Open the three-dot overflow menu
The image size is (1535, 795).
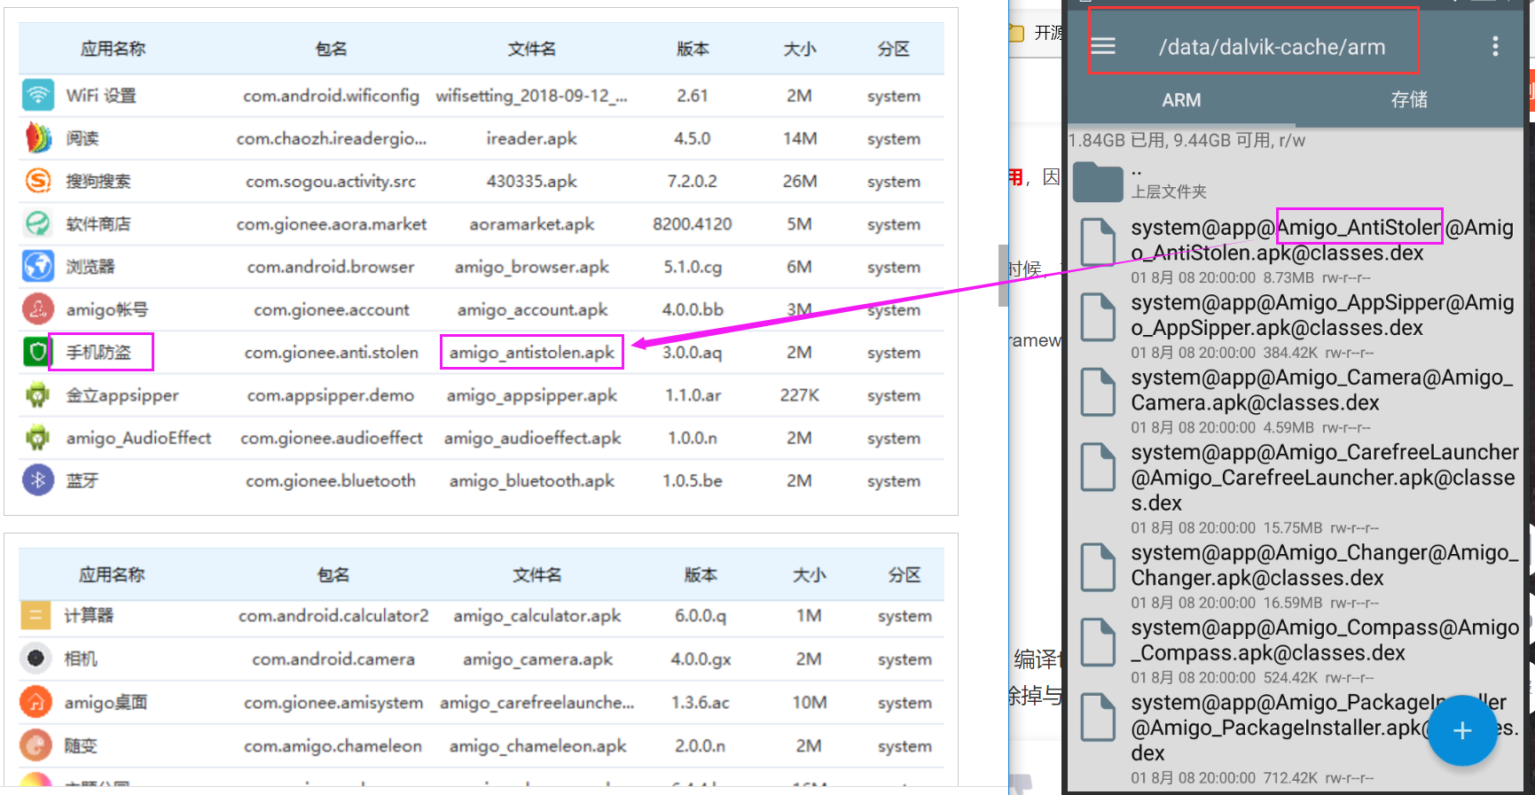pyautogui.click(x=1495, y=46)
